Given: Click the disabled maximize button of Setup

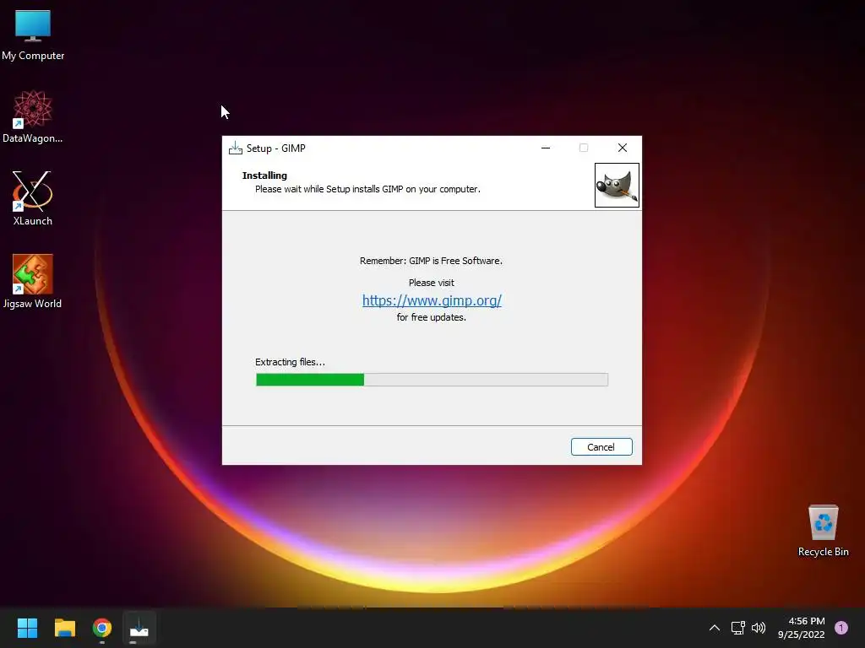Looking at the screenshot, I should (x=584, y=148).
